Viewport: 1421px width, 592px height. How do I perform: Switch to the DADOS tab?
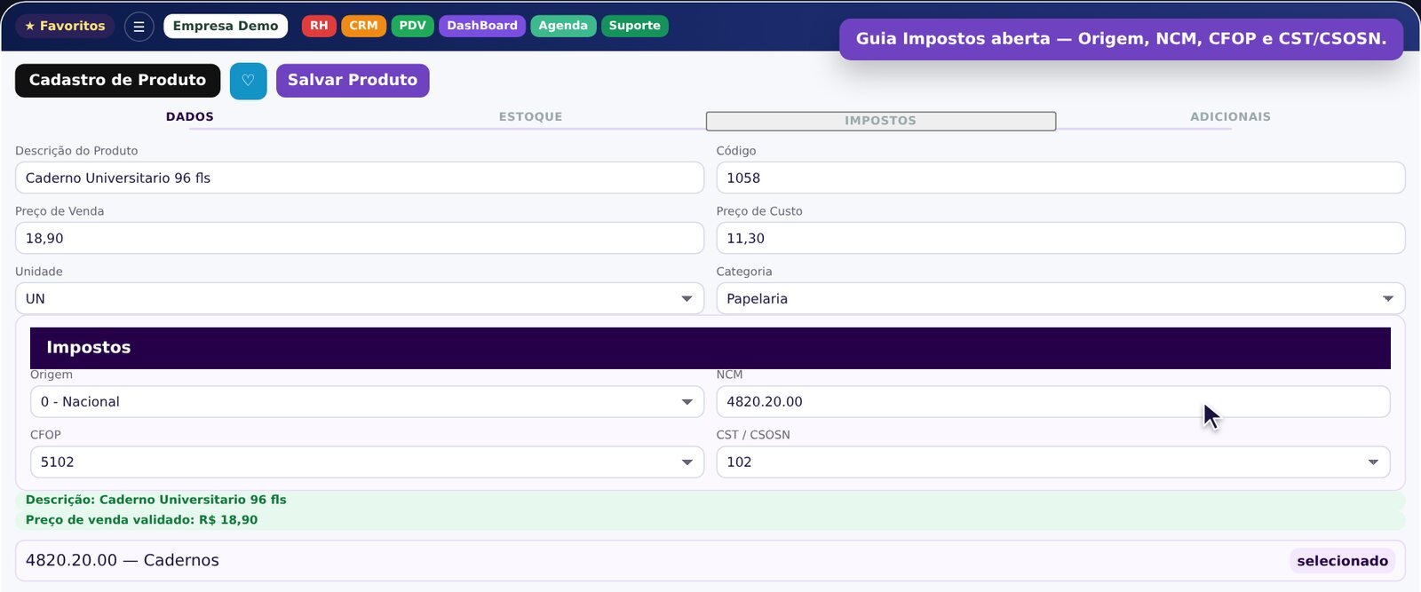190,117
